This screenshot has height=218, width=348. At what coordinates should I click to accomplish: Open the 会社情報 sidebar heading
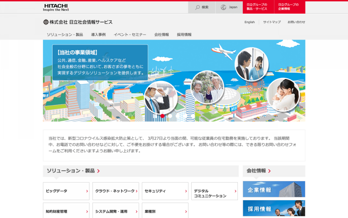point(256,171)
